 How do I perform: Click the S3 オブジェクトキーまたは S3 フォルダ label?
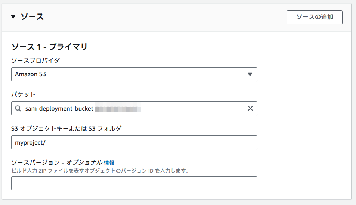coord(66,128)
